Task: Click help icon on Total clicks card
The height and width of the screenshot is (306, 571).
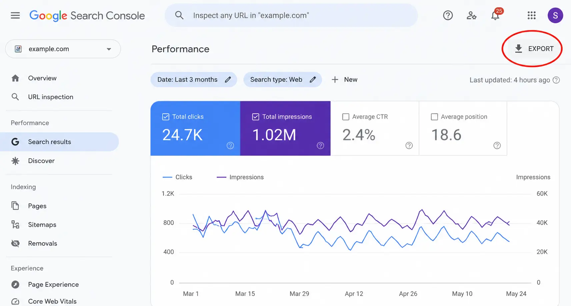Action: click(230, 145)
